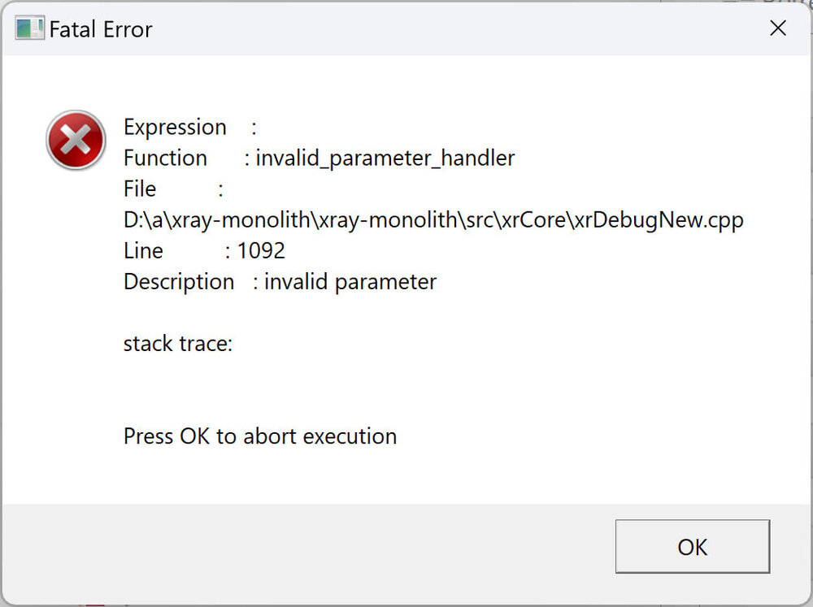Screen dimensions: 813x607
Task: Select the "invalid_parameter_handler" function name
Action: pyautogui.click(x=385, y=158)
